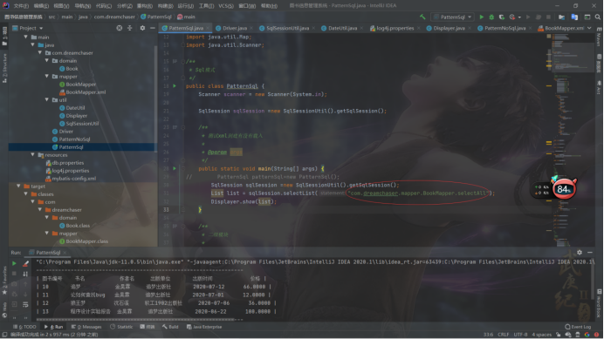The image size is (604, 339).
Task: Close the PatternSql.java editor tab
Action: (207, 28)
